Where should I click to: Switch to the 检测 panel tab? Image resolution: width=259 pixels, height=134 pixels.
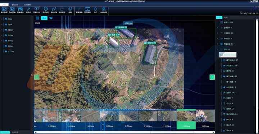(x=226, y=18)
